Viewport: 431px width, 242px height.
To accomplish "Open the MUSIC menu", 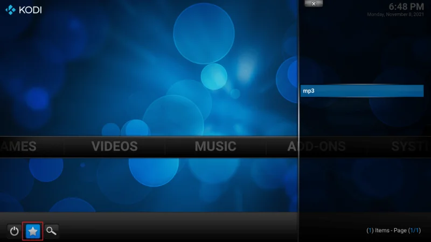I will click(x=215, y=146).
